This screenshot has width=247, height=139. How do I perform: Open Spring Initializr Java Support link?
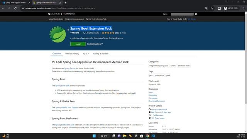pos(67,107)
